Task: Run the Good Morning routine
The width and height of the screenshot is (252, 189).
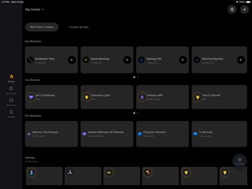Action: (127, 60)
